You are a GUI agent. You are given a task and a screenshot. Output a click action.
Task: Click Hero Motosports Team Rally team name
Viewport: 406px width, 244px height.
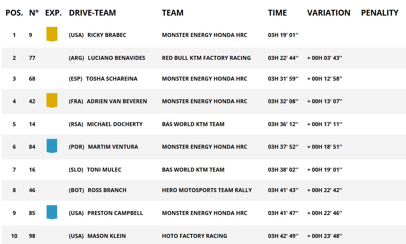coord(207,190)
